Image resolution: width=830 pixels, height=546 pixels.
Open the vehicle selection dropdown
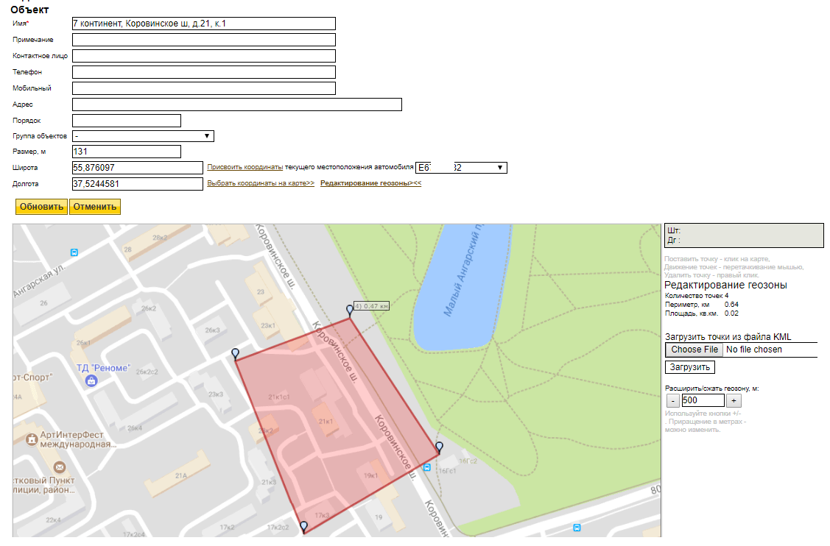(x=461, y=168)
